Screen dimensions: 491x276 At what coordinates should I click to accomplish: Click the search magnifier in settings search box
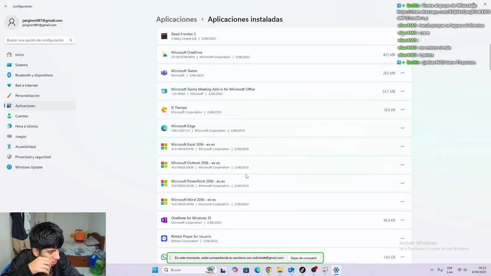(71, 40)
